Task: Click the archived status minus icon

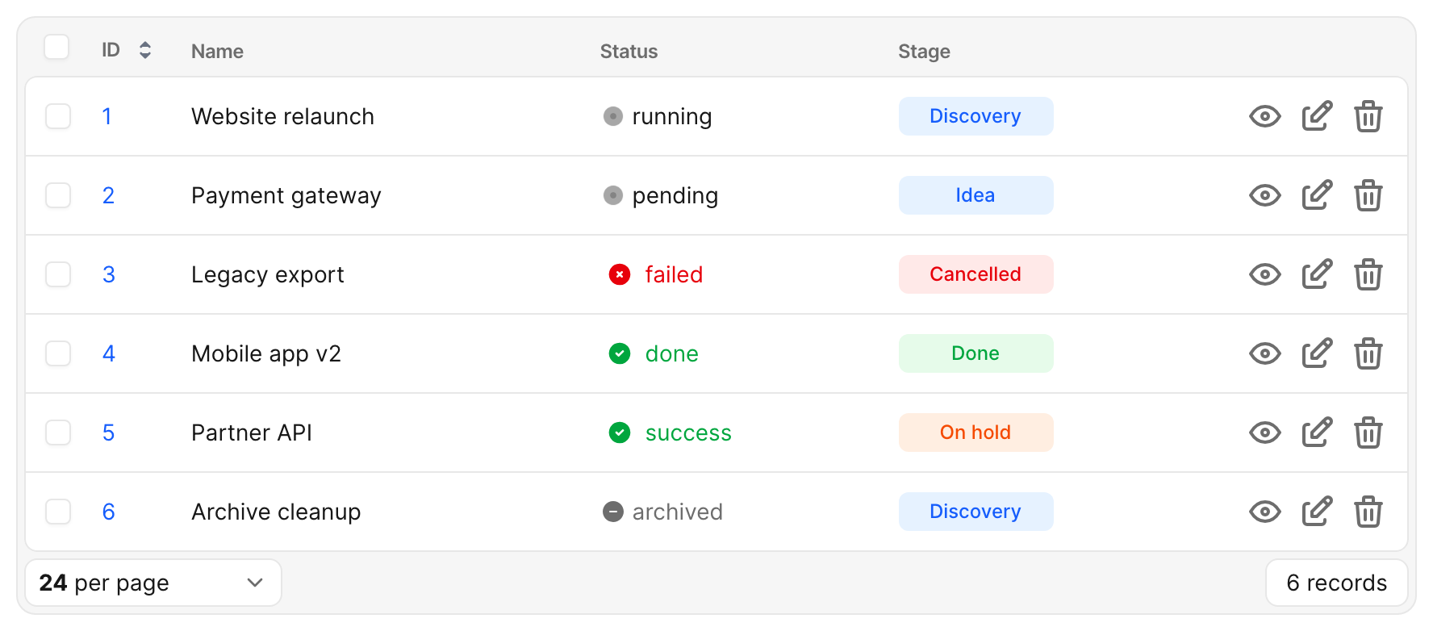Action: pyautogui.click(x=613, y=512)
